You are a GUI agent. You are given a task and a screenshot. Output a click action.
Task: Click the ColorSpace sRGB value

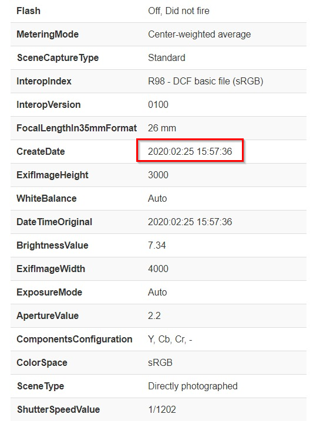[160, 363]
